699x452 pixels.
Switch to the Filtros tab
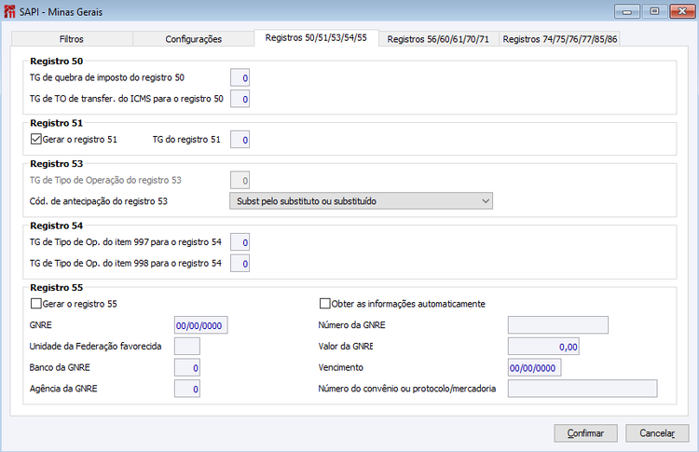[72, 39]
